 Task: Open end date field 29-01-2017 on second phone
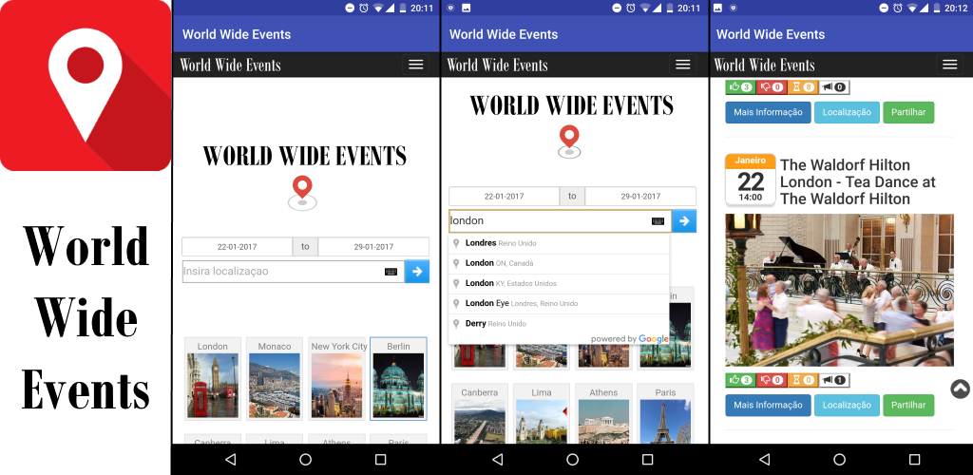640,196
